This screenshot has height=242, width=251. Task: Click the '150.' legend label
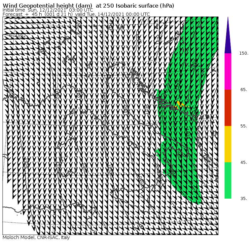pos(244,53)
